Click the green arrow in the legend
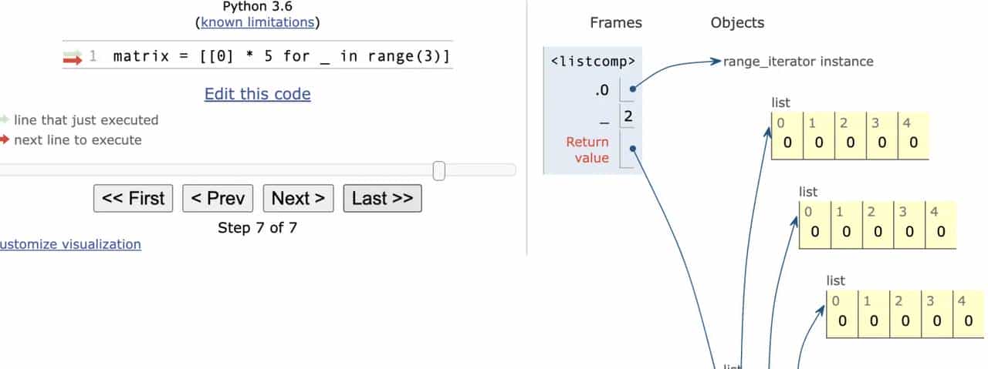 pos(5,119)
